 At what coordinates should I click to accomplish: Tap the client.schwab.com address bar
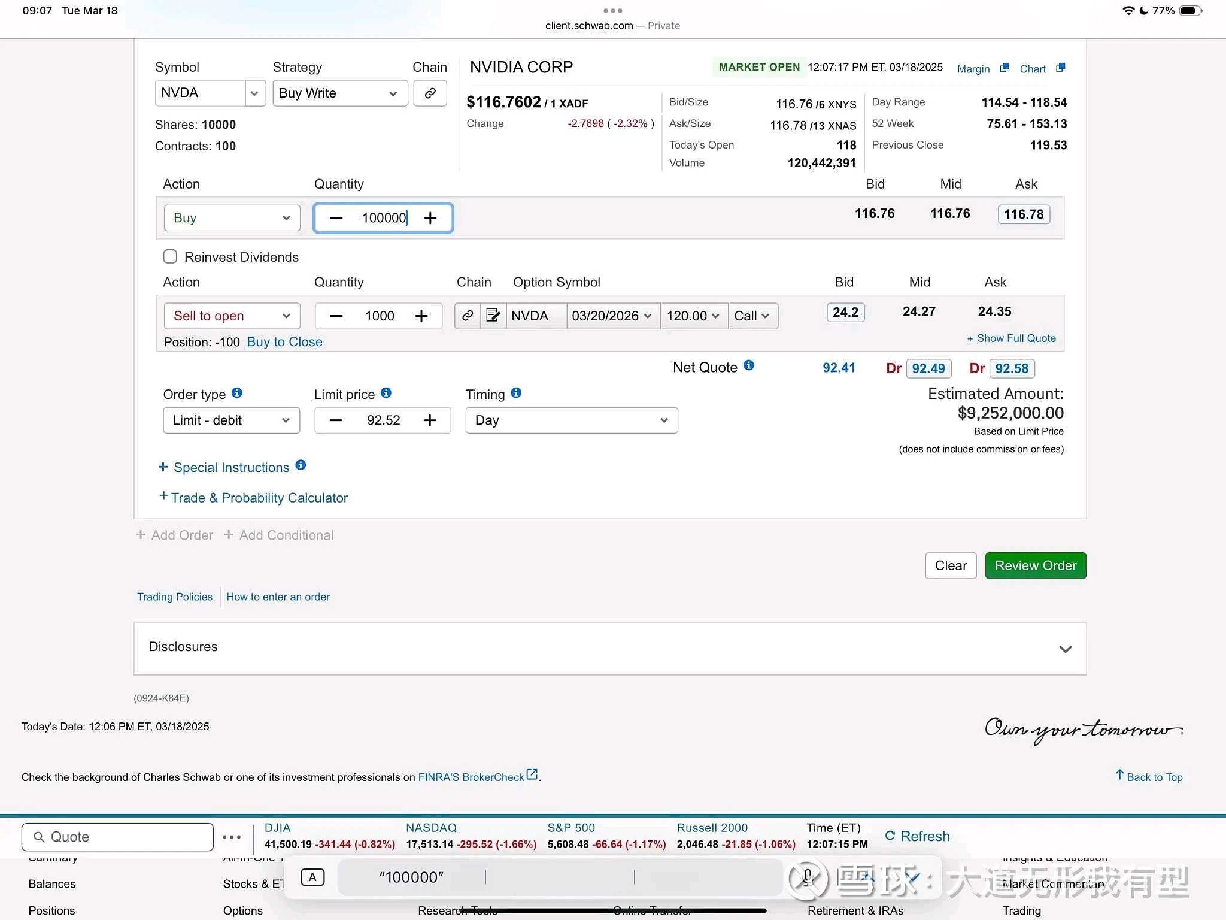(x=612, y=26)
